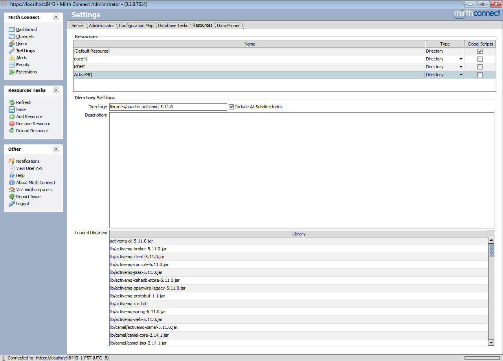This screenshot has width=503, height=361.
Task: Click the Settings wrench icon
Action: click(x=12, y=51)
